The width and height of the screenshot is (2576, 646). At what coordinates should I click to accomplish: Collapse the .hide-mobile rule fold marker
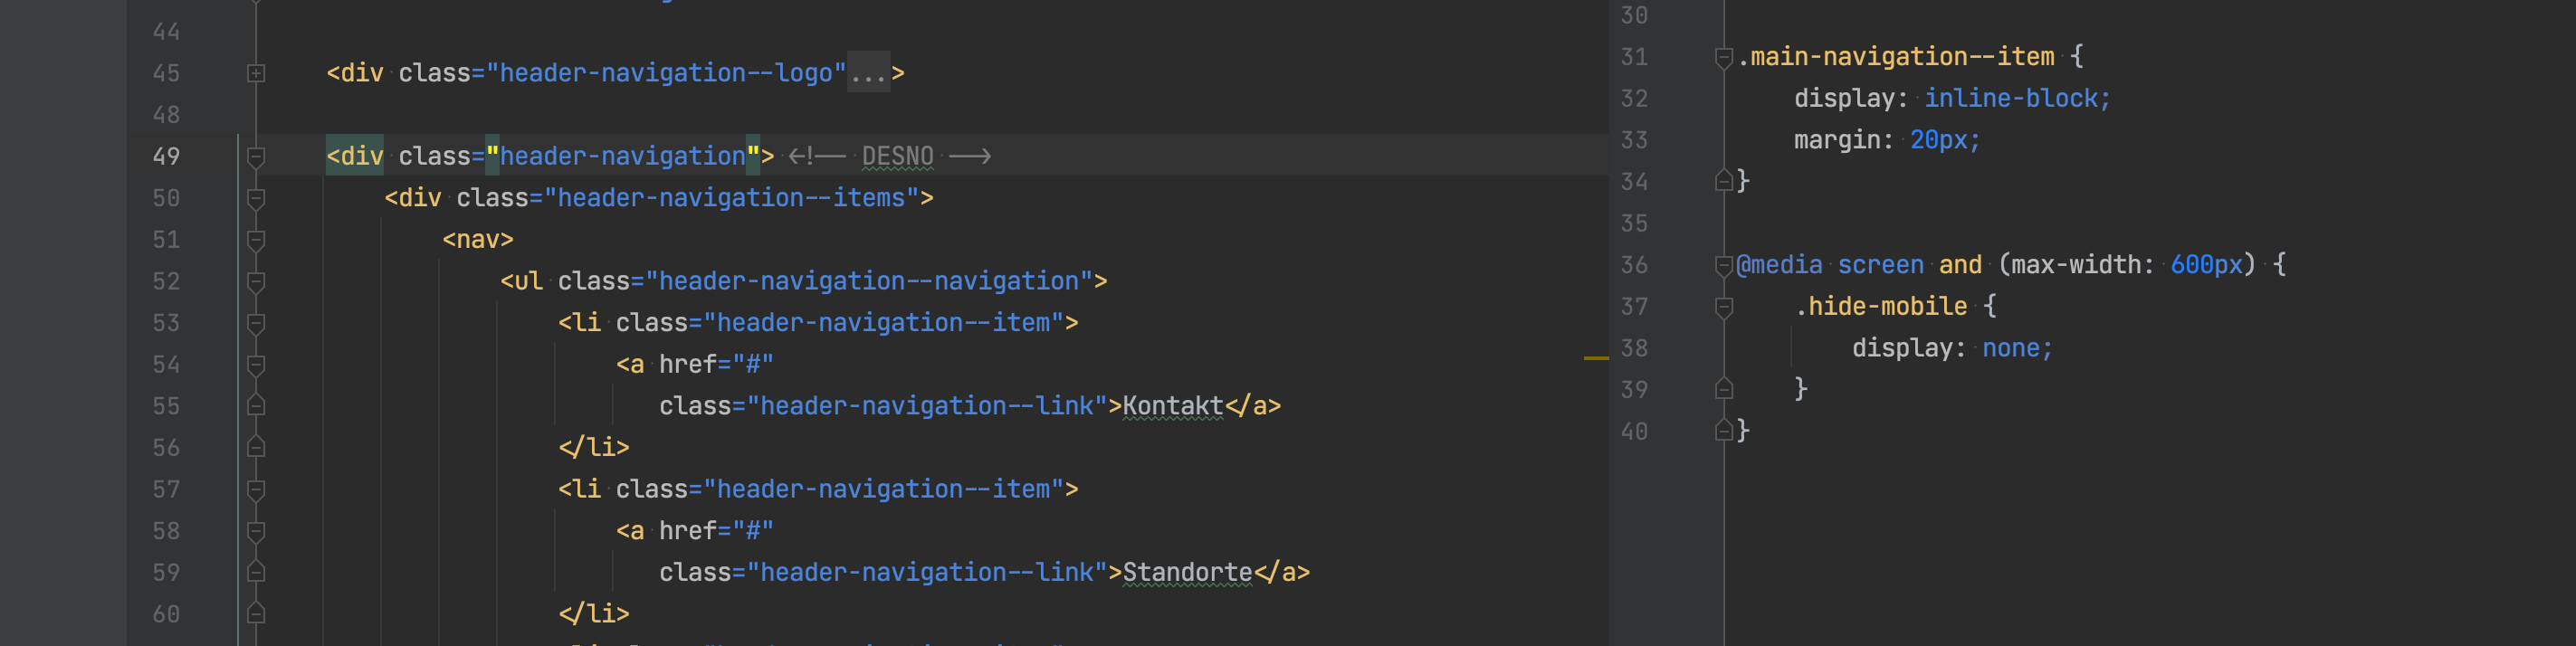pyautogui.click(x=1723, y=307)
